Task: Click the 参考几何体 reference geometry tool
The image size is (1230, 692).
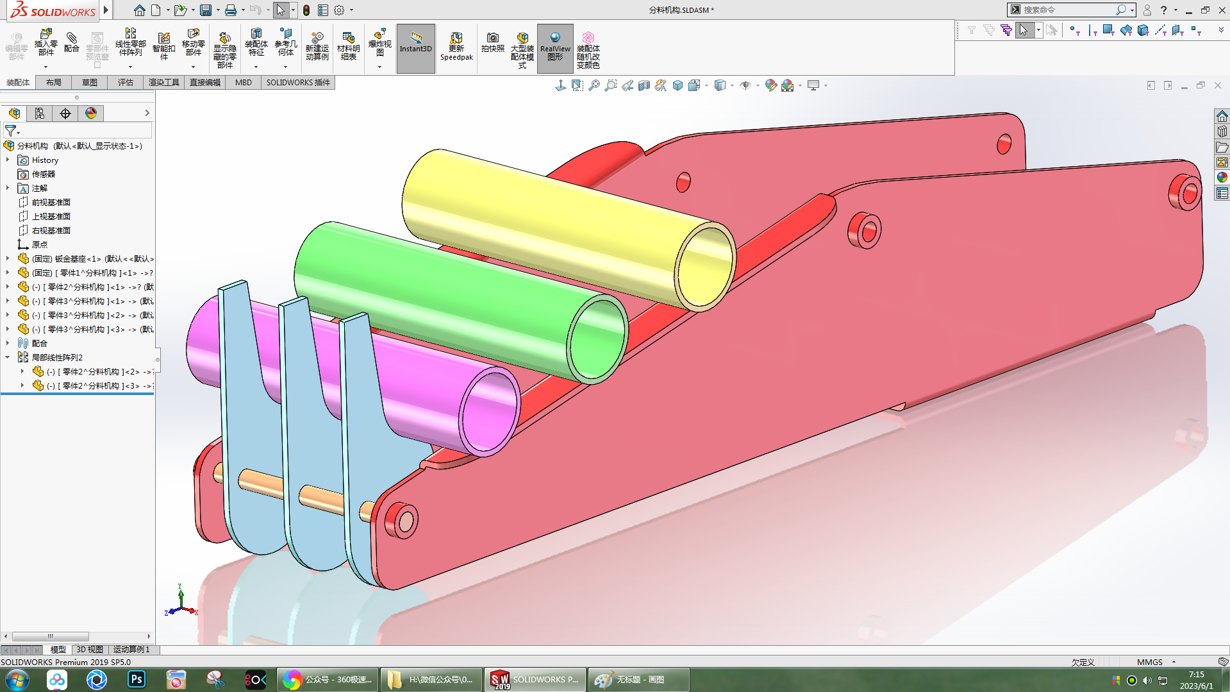Action: (286, 43)
